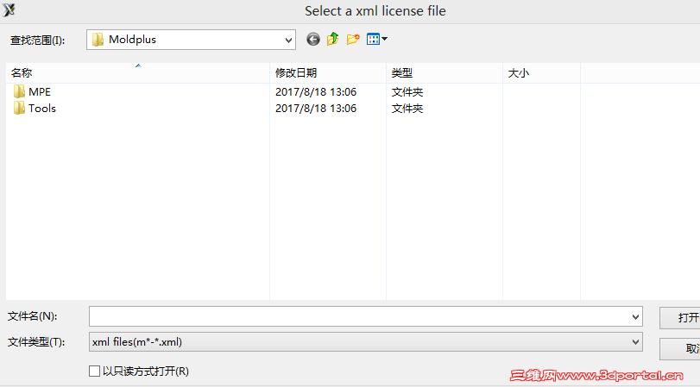Select the Tools folder icon
The image size is (700, 387).
pos(19,109)
